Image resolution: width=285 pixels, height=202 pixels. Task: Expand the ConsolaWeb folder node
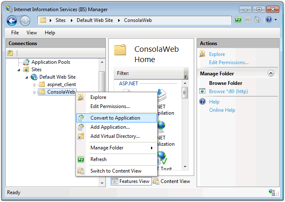tap(34, 92)
